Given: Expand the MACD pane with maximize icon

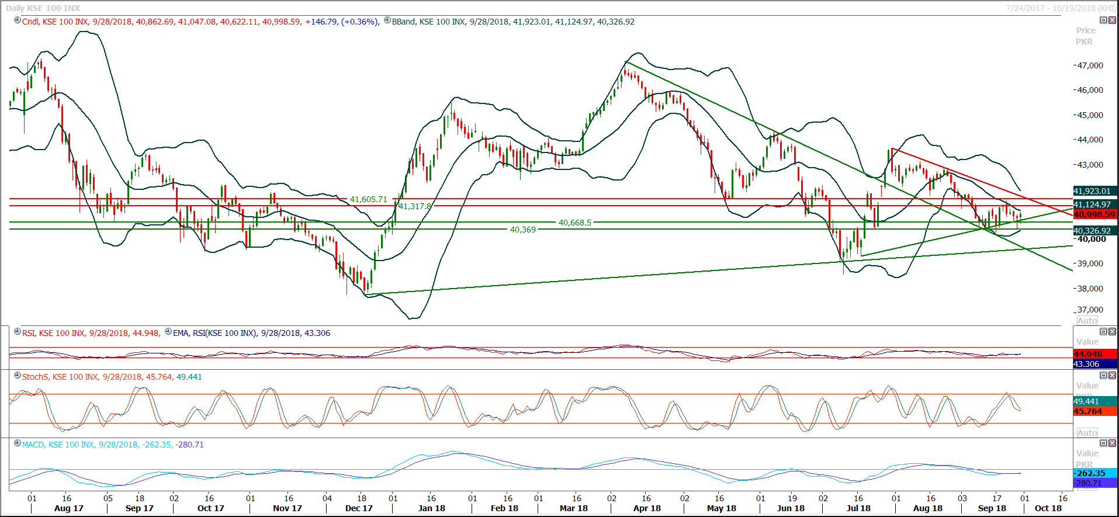Looking at the screenshot, I should click(x=1103, y=443).
